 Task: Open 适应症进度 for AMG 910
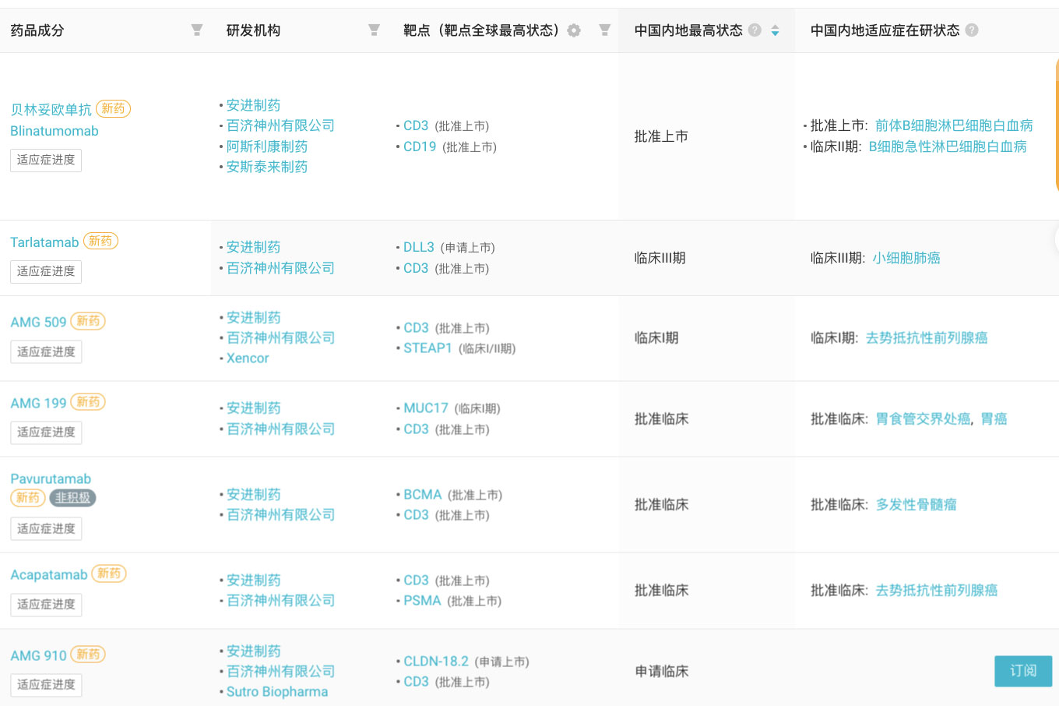point(46,684)
